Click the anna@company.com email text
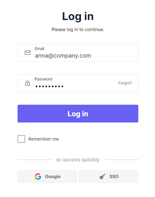155x197 pixels. click(x=63, y=56)
